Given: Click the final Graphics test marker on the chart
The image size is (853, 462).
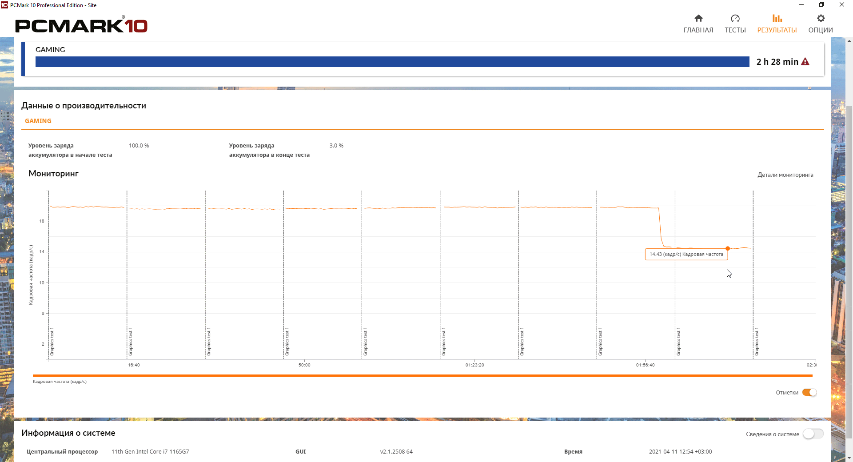Looking at the screenshot, I should click(x=757, y=342).
